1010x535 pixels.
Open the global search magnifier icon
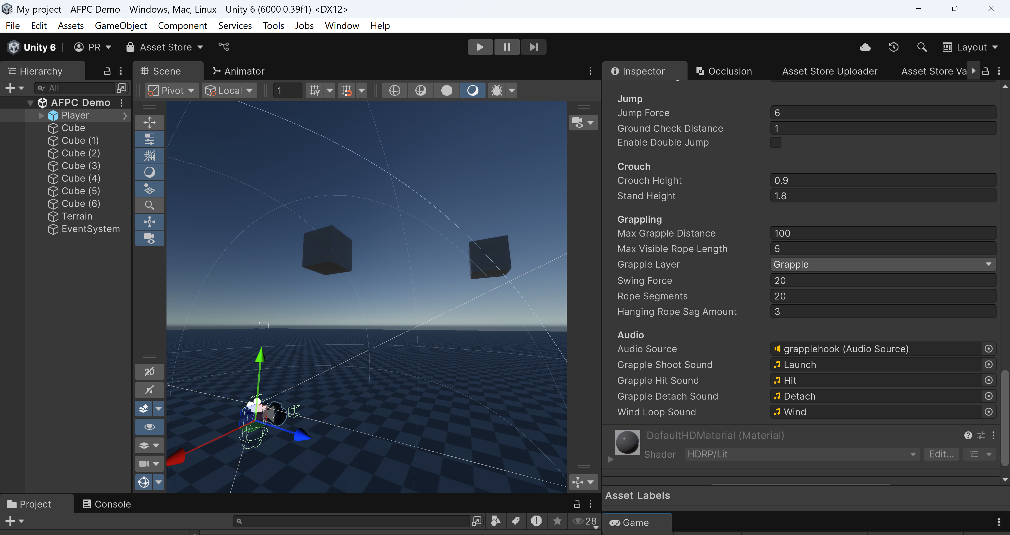click(x=922, y=47)
